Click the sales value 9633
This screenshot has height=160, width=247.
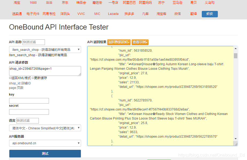pyautogui.click(x=134, y=132)
